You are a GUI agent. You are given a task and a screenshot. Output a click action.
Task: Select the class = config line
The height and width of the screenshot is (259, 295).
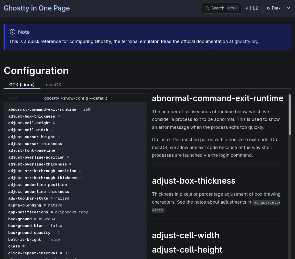coord(17,246)
